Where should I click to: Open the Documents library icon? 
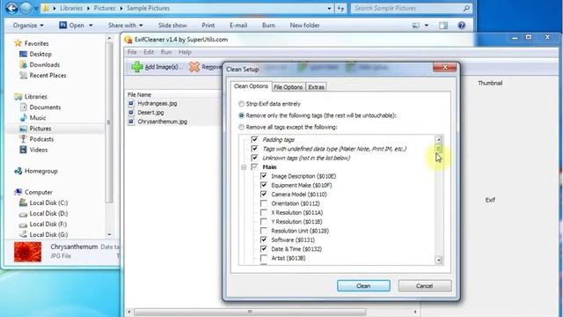pyautogui.click(x=24, y=107)
